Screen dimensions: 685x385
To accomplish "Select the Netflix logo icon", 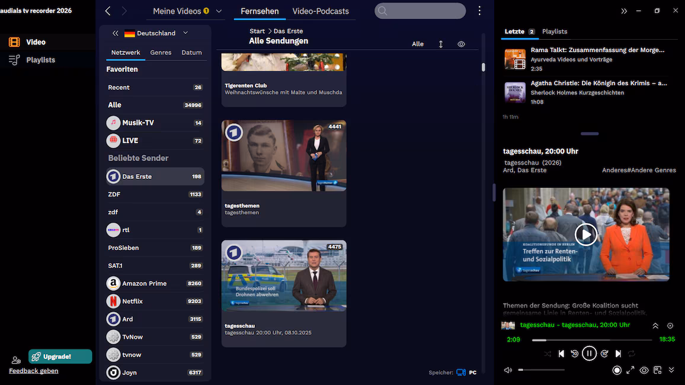I will click(113, 301).
